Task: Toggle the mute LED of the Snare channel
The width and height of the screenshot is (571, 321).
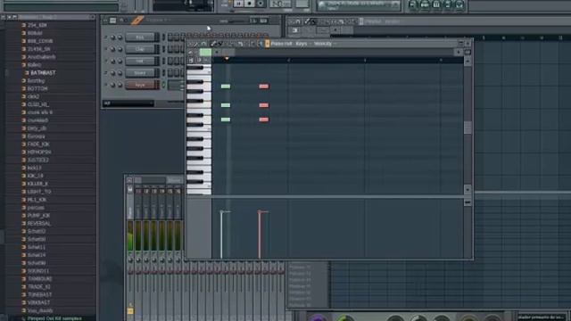Action: pyautogui.click(x=106, y=73)
